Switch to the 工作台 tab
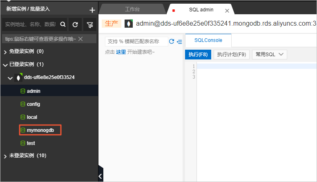 click(132, 9)
